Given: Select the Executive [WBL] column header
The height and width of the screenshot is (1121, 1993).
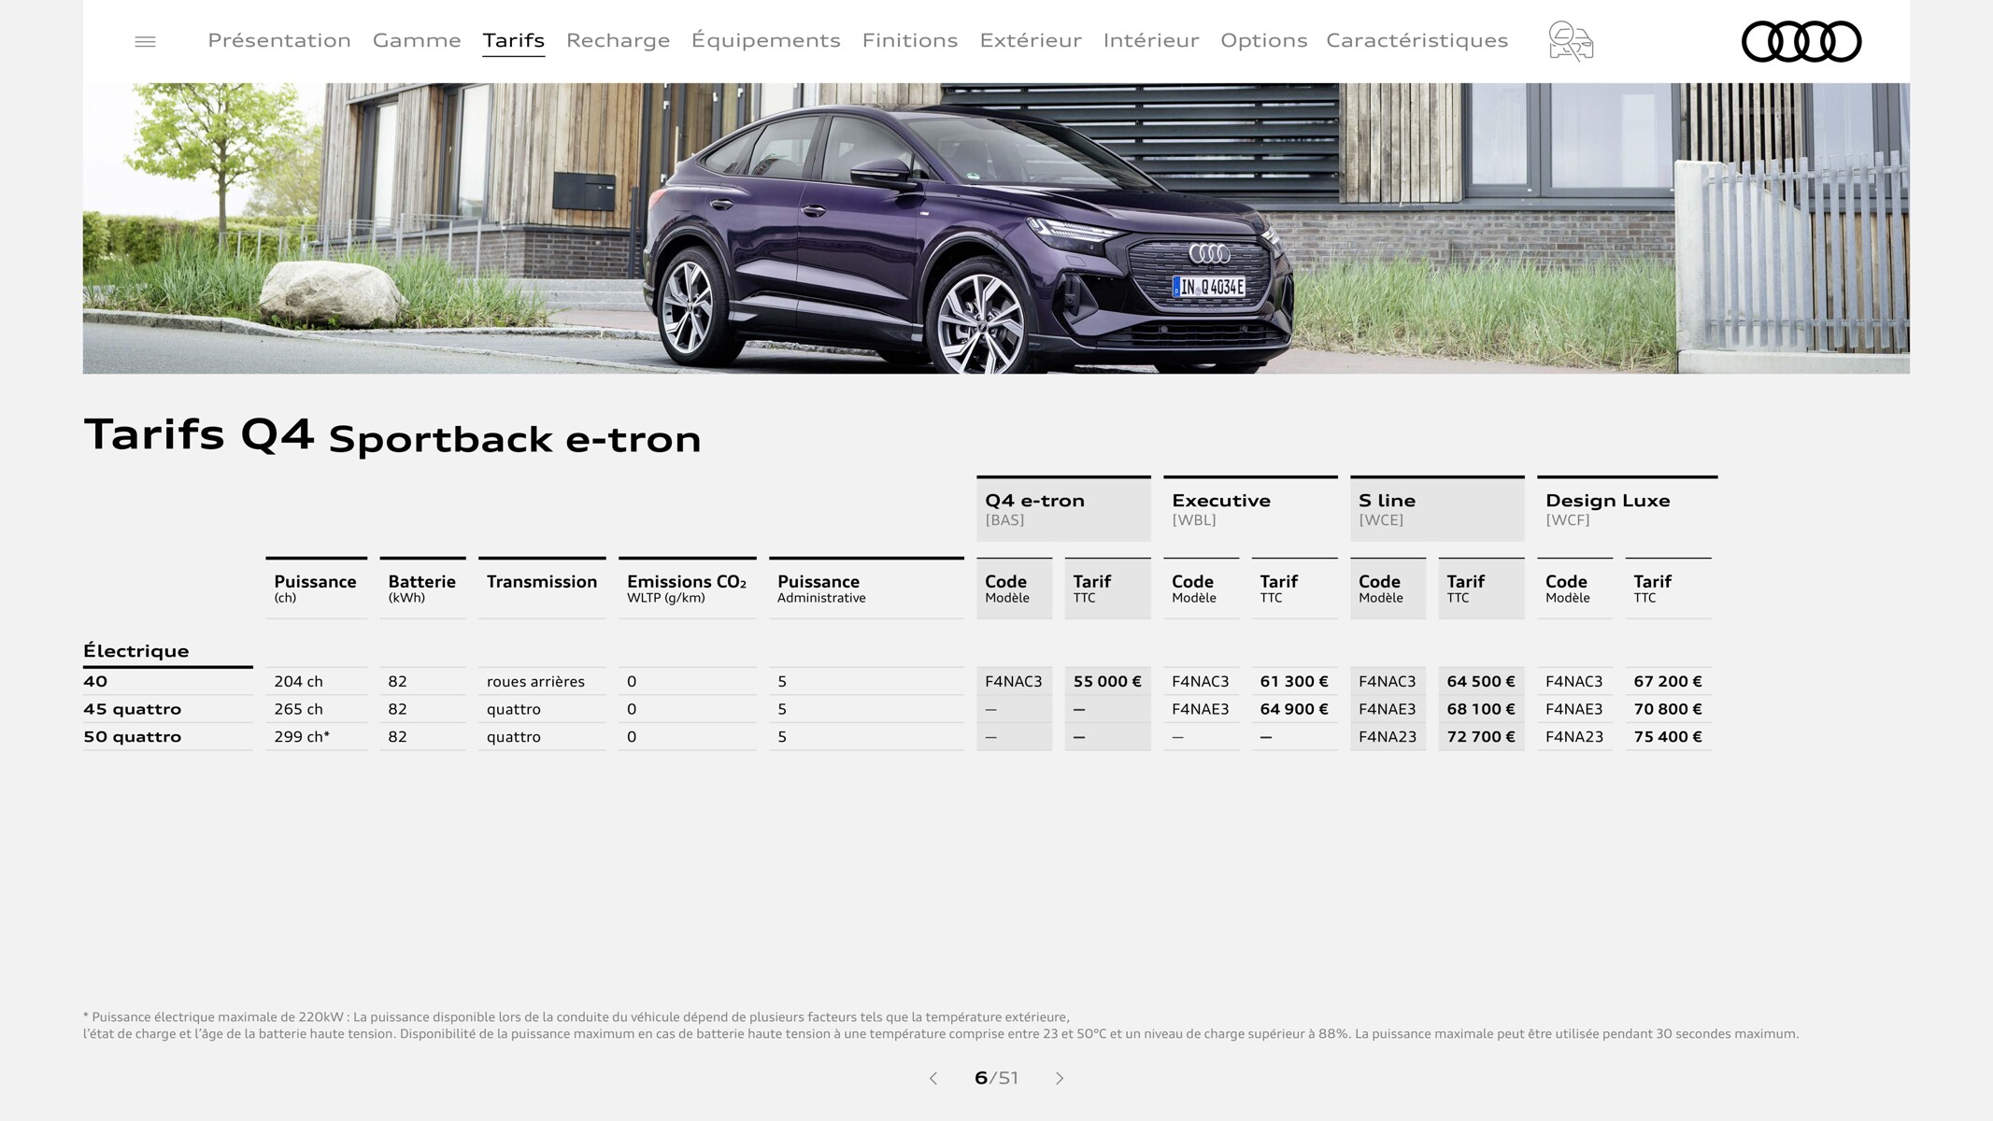Looking at the screenshot, I should coord(1250,509).
